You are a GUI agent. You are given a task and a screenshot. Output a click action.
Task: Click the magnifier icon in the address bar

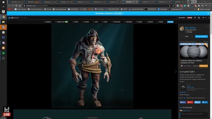point(170,6)
